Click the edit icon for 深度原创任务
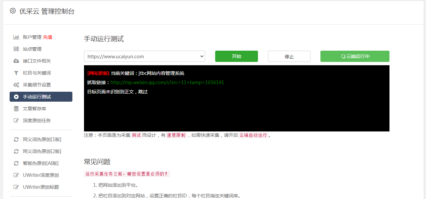426x199 pixels. coord(16,121)
